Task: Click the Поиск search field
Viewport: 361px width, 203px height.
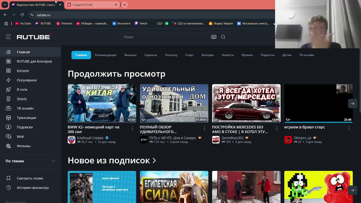Action: click(x=166, y=37)
